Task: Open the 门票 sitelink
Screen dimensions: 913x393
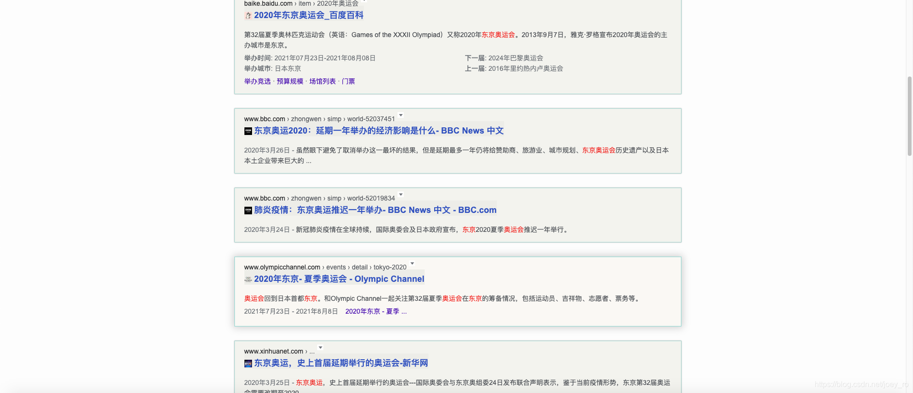Action: [349, 81]
